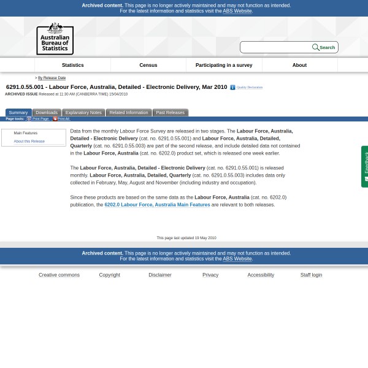Image resolution: width=368 pixels, height=368 pixels.
Task: Open the green Feedback side tab
Action: click(365, 166)
